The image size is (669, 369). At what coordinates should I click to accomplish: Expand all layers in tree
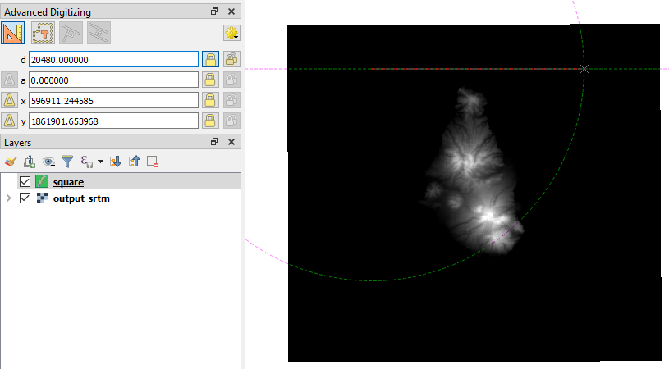[115, 162]
